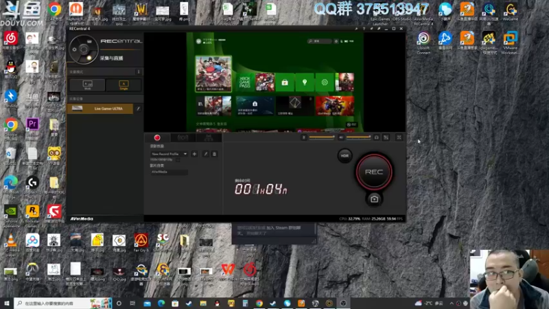Screen dimensions: 549x309
Task: Toggle HDR recording button
Action: [344, 156]
